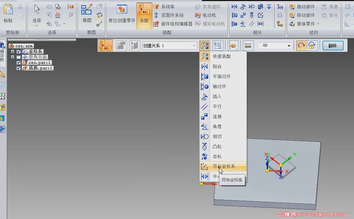Click the Assemble (装配) ribbon button
The width and height of the screenshot is (354, 219).
click(x=144, y=16)
